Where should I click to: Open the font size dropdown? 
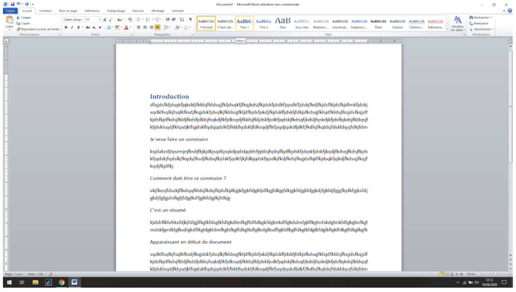(100, 20)
